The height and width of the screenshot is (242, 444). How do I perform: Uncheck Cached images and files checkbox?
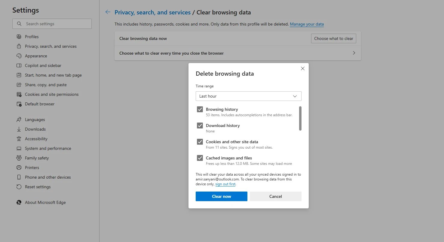tap(200, 158)
